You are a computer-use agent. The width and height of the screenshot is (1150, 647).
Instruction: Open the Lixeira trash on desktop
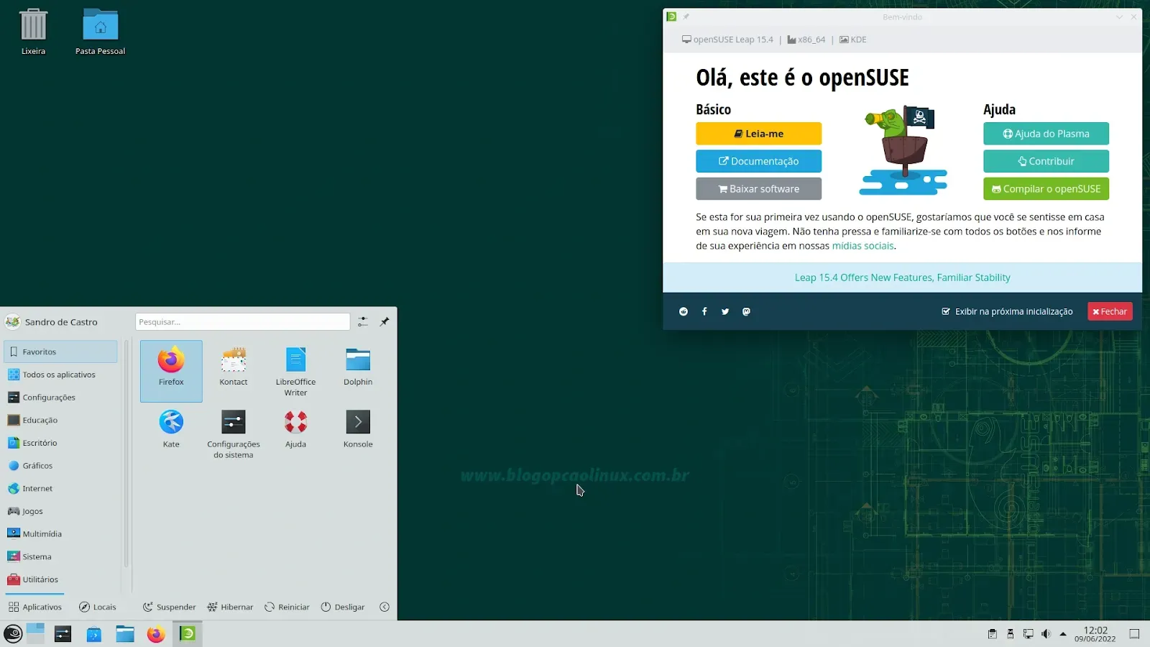33,32
